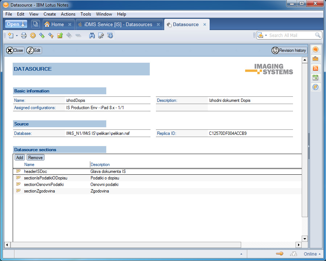This screenshot has width=326, height=261.
Task: Click the Expand All plus toolbar icon
Action: [69, 36]
